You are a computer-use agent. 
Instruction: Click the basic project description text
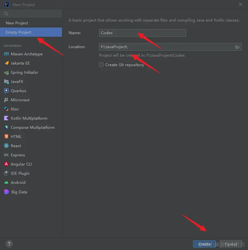pyautogui.click(x=154, y=20)
